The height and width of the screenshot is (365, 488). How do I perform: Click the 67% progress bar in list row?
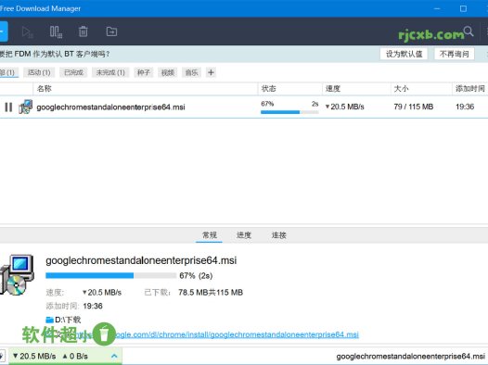pyautogui.click(x=289, y=112)
